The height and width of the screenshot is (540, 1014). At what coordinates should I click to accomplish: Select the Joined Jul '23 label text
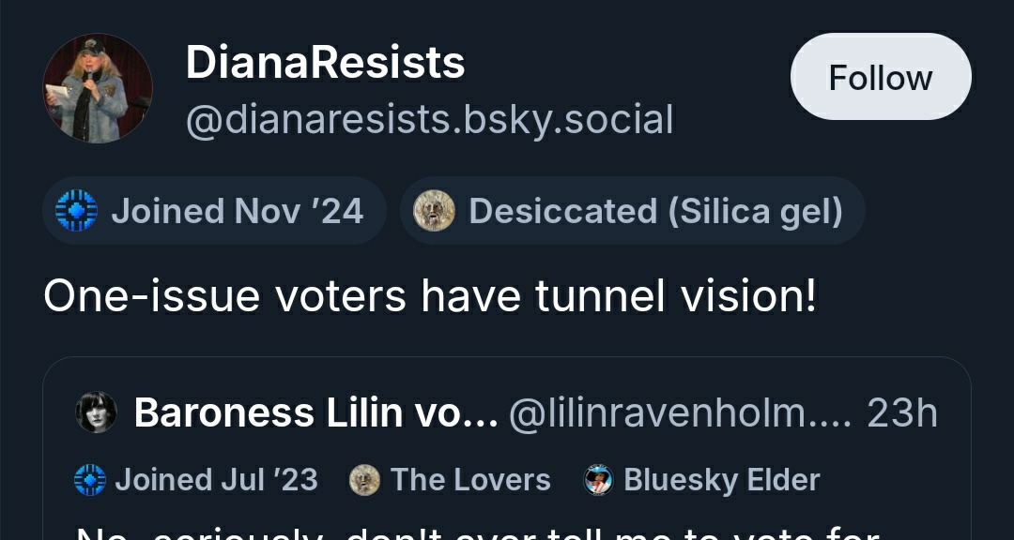coord(217,480)
